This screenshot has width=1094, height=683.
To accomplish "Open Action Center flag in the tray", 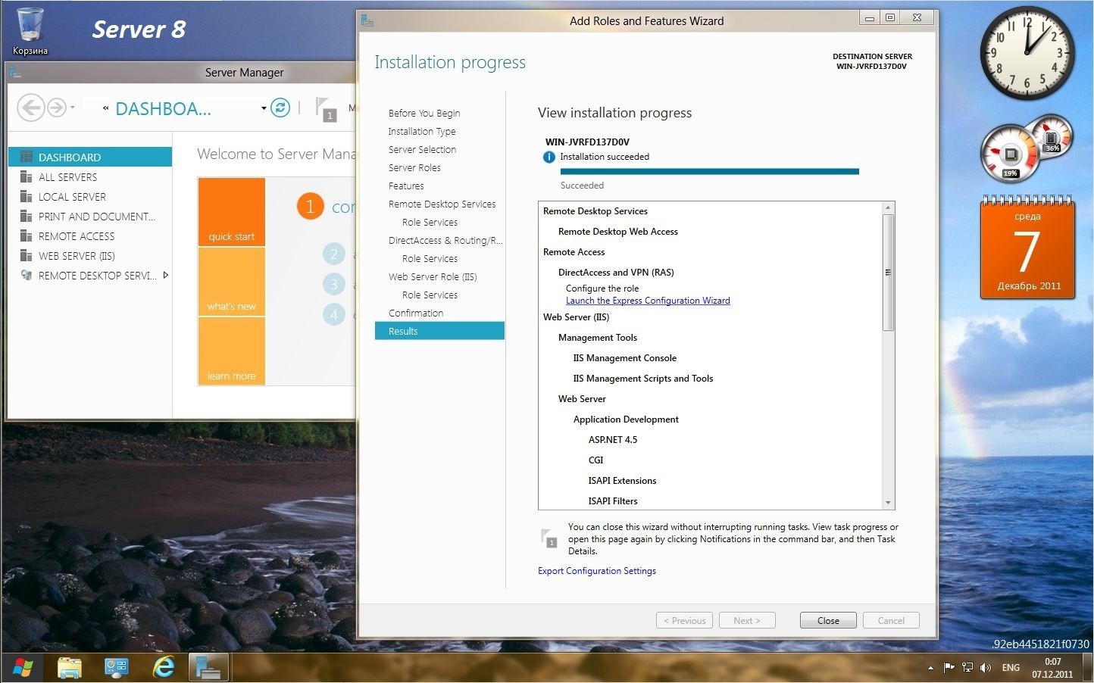I will click(949, 667).
